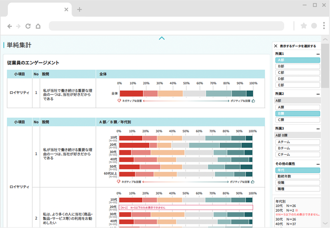Click the 従業員のエンゲージメント heading
This screenshot has height=228, width=330.
[x=33, y=63]
